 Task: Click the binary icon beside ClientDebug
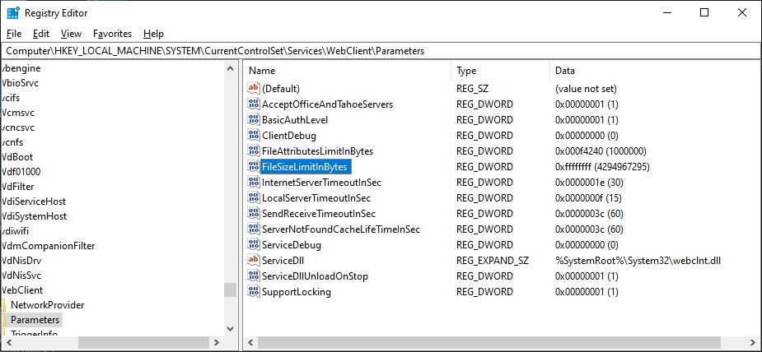point(254,136)
